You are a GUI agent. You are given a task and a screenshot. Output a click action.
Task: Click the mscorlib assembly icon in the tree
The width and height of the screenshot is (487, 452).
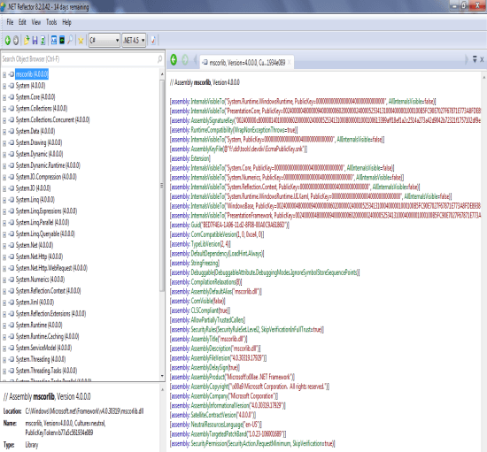[x=12, y=74]
